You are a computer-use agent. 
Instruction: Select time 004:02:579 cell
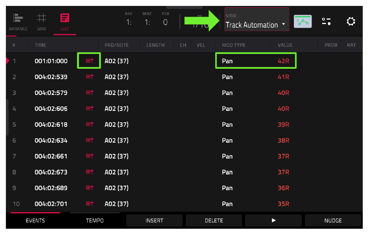pyautogui.click(x=51, y=93)
